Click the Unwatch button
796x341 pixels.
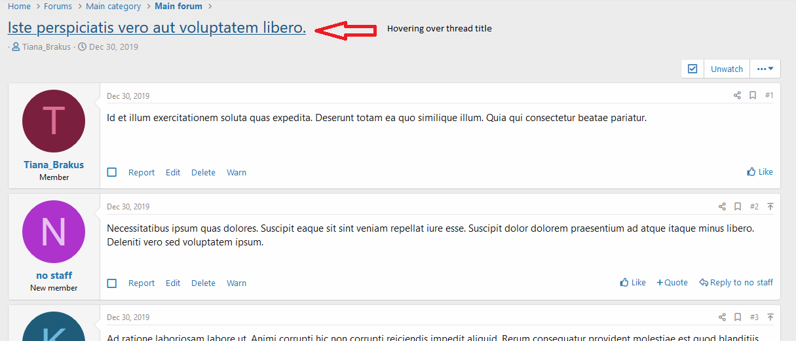point(727,69)
